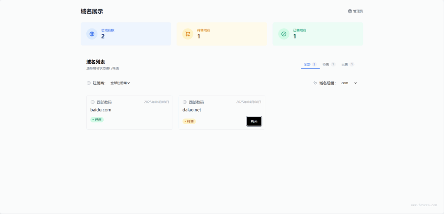Switch to the 已售 filter tab
Image resolution: width=444 pixels, height=214 pixels.
(x=348, y=64)
